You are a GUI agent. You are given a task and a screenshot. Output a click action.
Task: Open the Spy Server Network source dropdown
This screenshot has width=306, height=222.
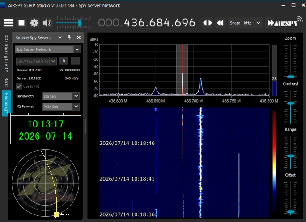click(48, 49)
